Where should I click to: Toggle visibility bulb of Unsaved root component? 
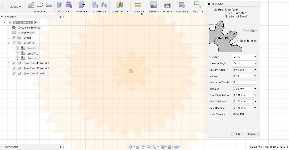point(10,22)
